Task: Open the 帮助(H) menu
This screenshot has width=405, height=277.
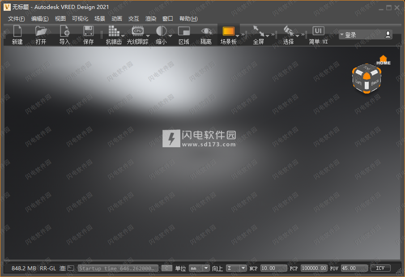Action: coord(188,19)
